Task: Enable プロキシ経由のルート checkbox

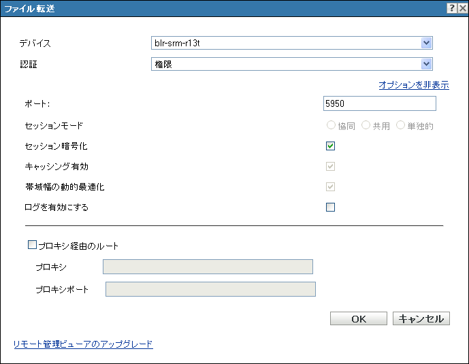Action: pyautogui.click(x=32, y=246)
